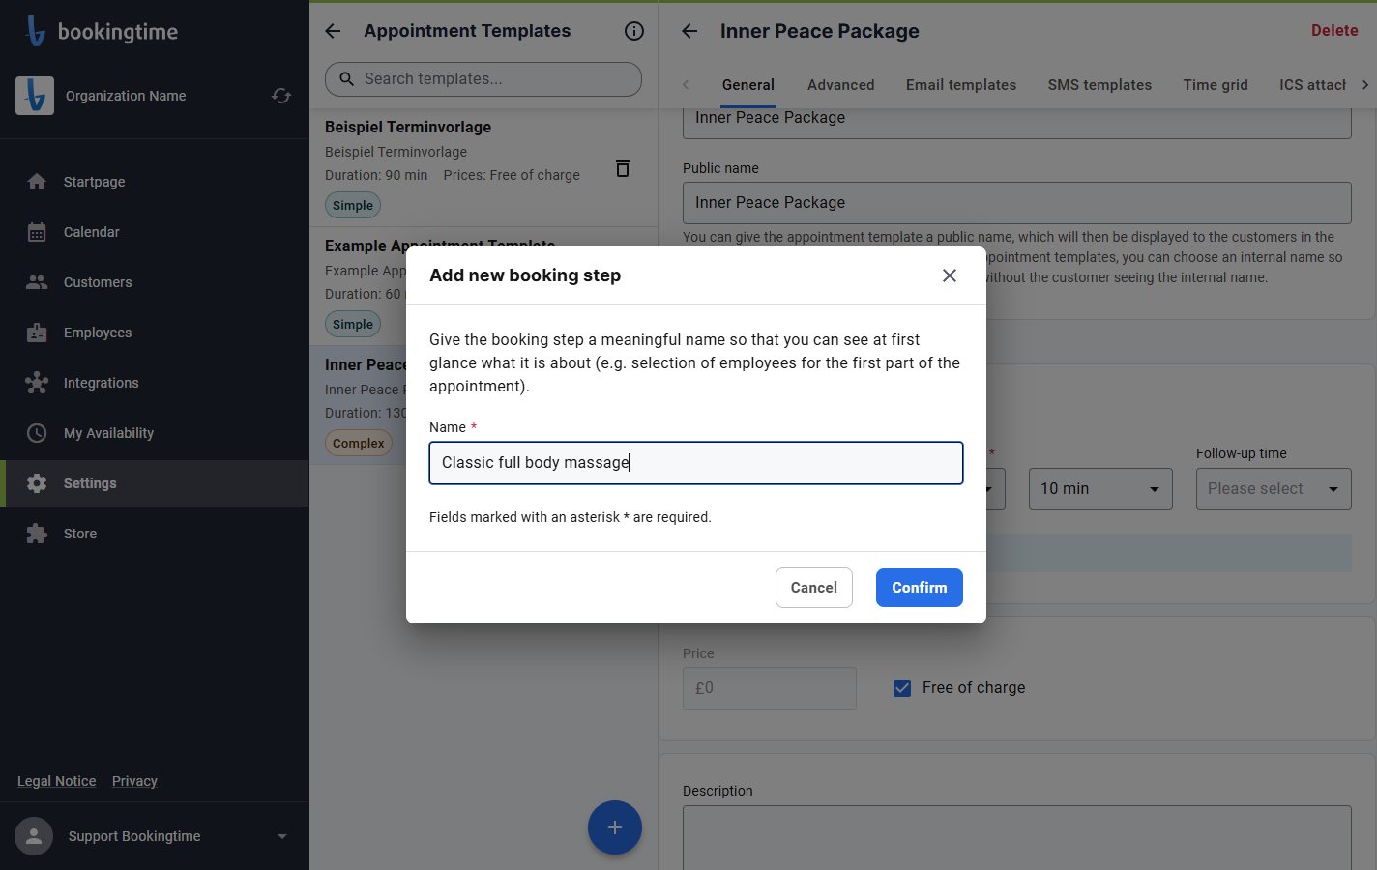
Task: Open the Privacy link
Action: [134, 781]
